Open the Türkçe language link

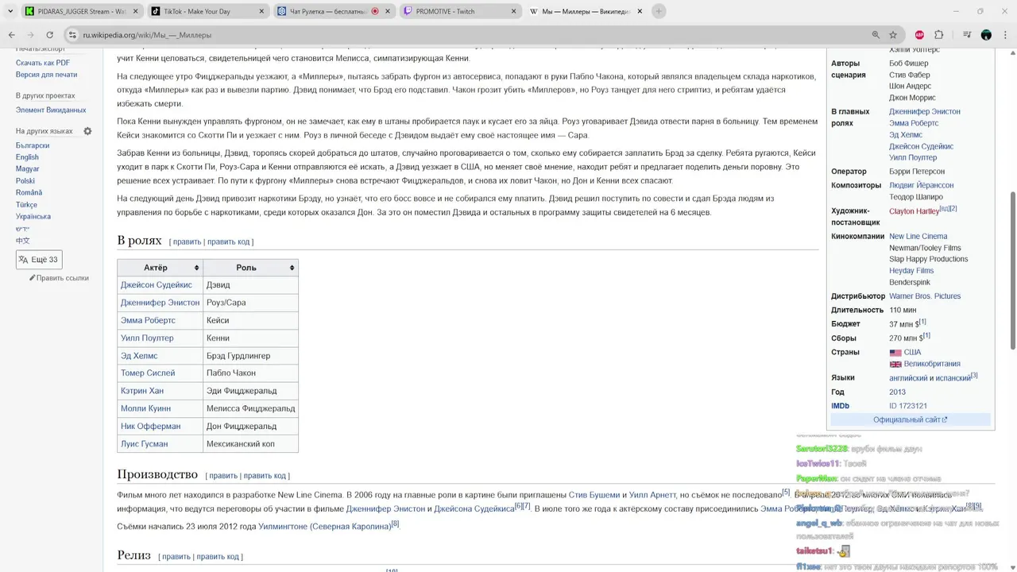(x=26, y=205)
